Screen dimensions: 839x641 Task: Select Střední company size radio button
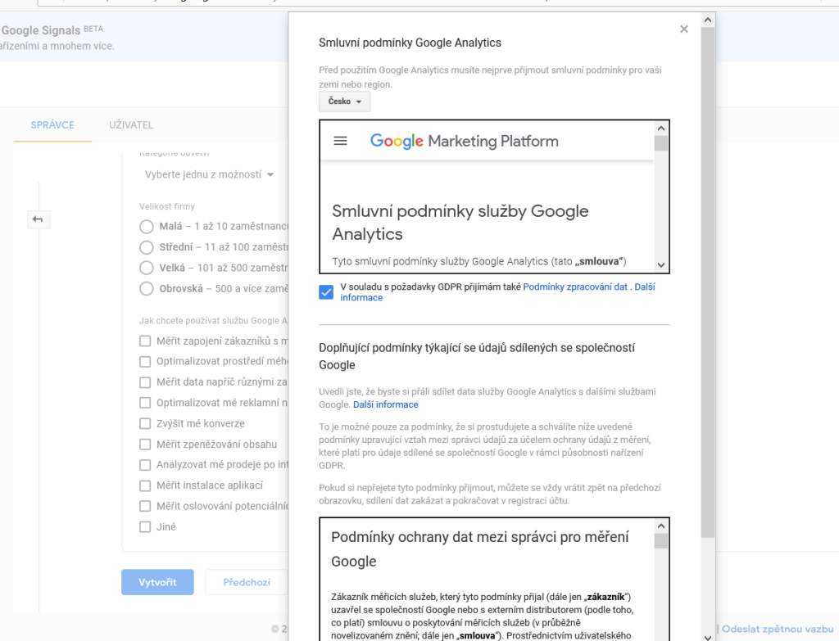point(147,247)
